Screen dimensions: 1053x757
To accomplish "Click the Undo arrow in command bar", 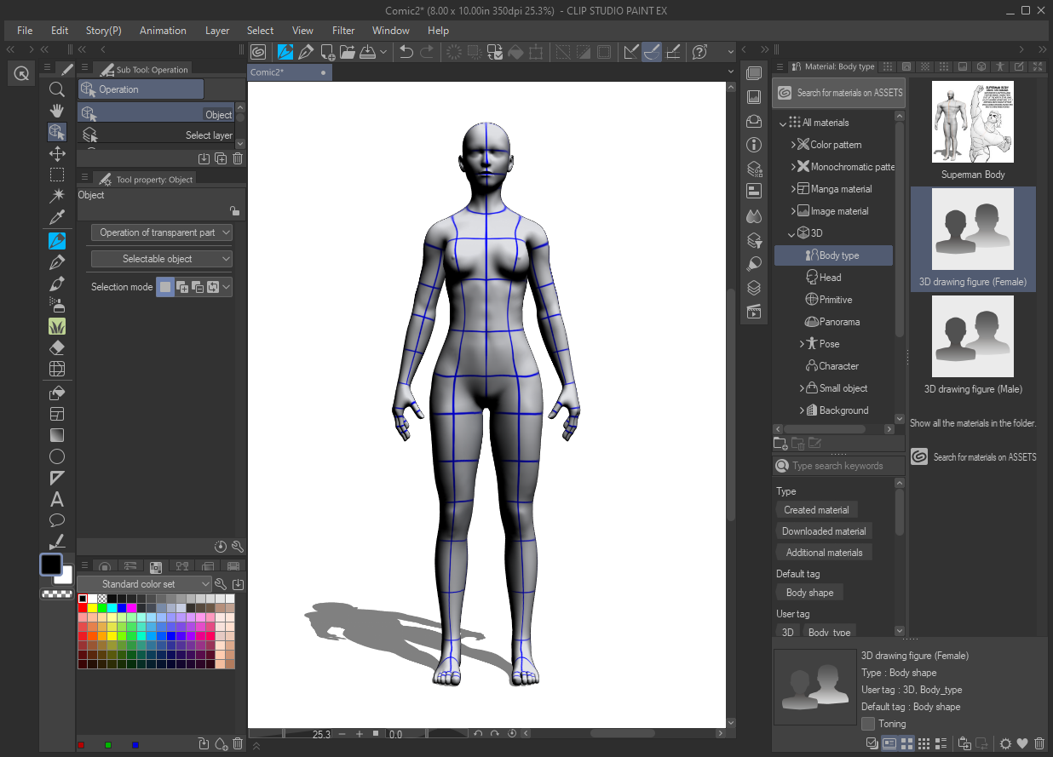I will [x=406, y=52].
